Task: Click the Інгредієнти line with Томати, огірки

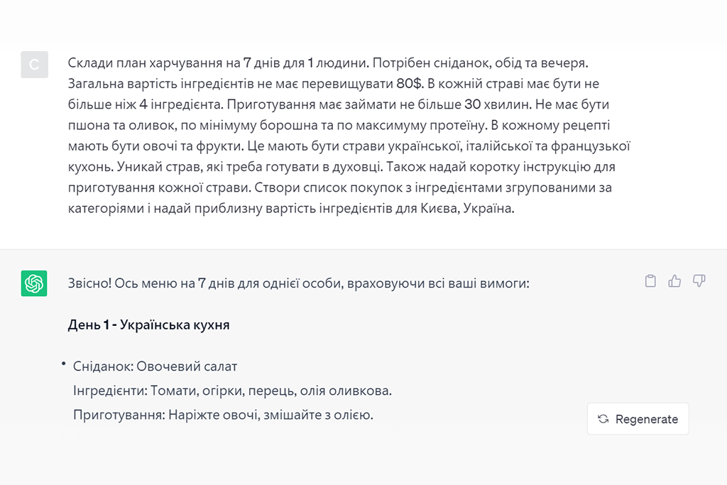Action: [x=232, y=391]
